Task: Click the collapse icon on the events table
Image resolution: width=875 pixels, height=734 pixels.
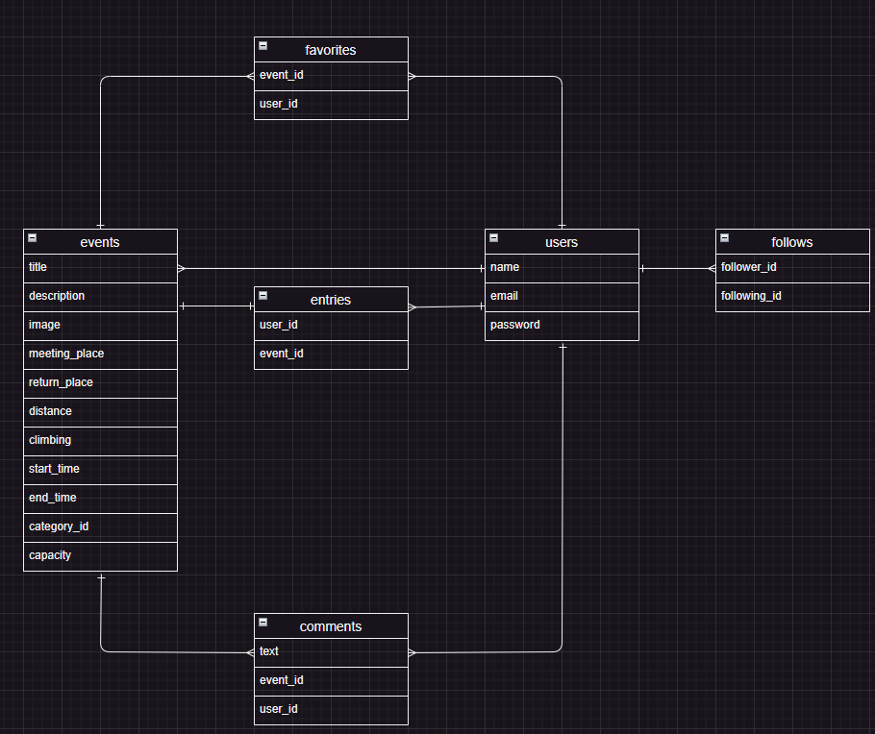Action: click(32, 237)
